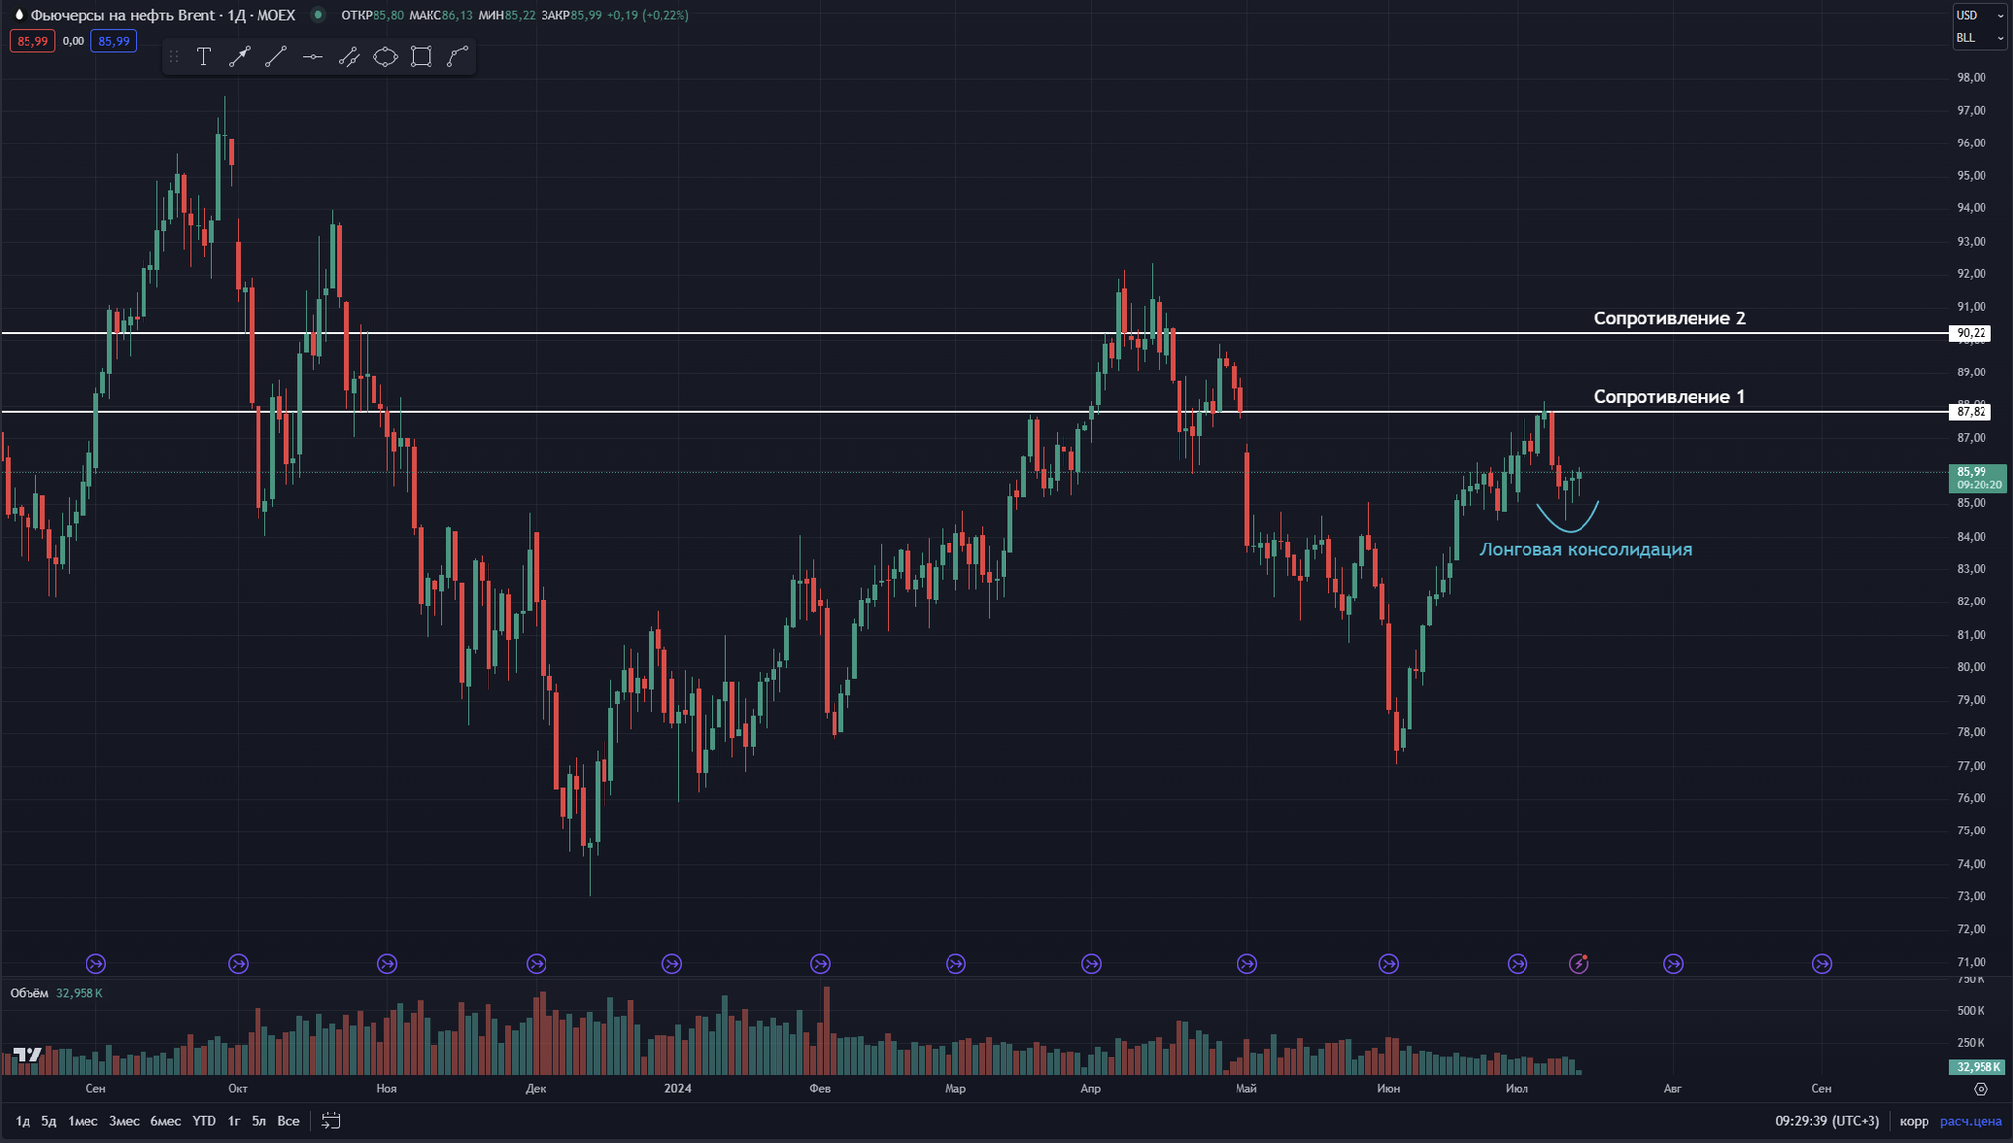Image resolution: width=2013 pixels, height=1143 pixels.
Task: Set range to 6мес
Action: [x=165, y=1121]
